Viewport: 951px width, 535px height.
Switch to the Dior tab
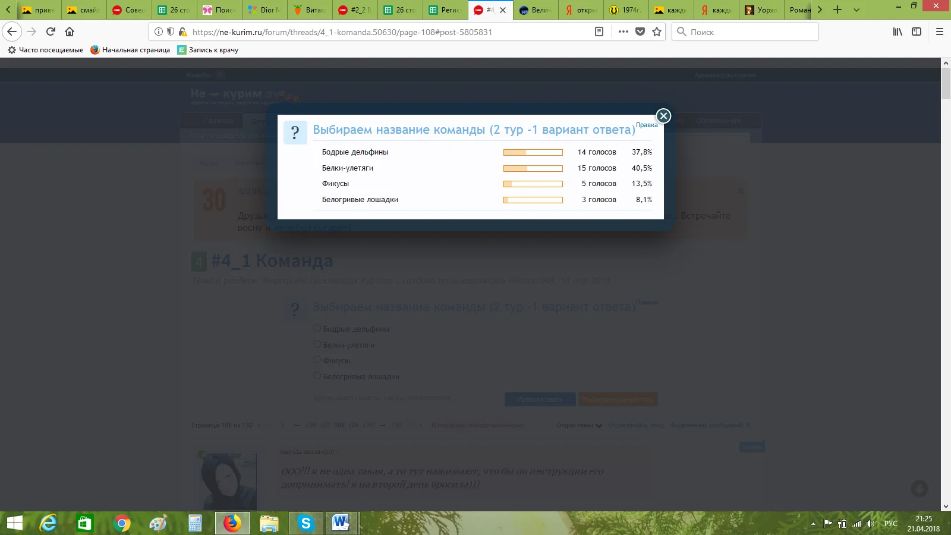point(264,10)
